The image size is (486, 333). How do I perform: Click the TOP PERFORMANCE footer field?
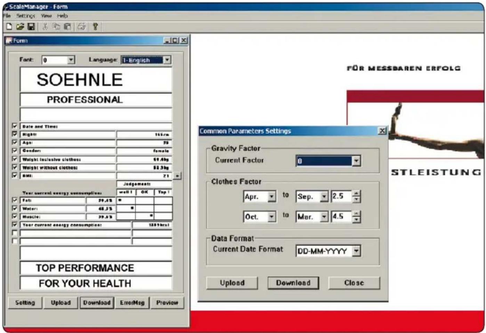pyautogui.click(x=96, y=268)
